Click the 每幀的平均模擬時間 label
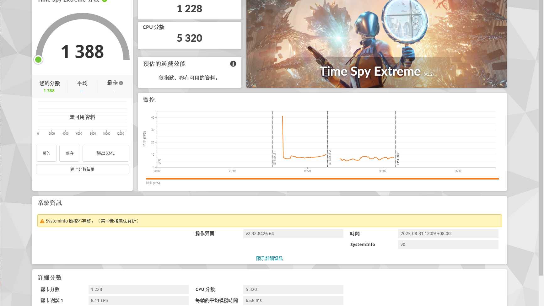The width and height of the screenshot is (544, 306). tap(217, 300)
